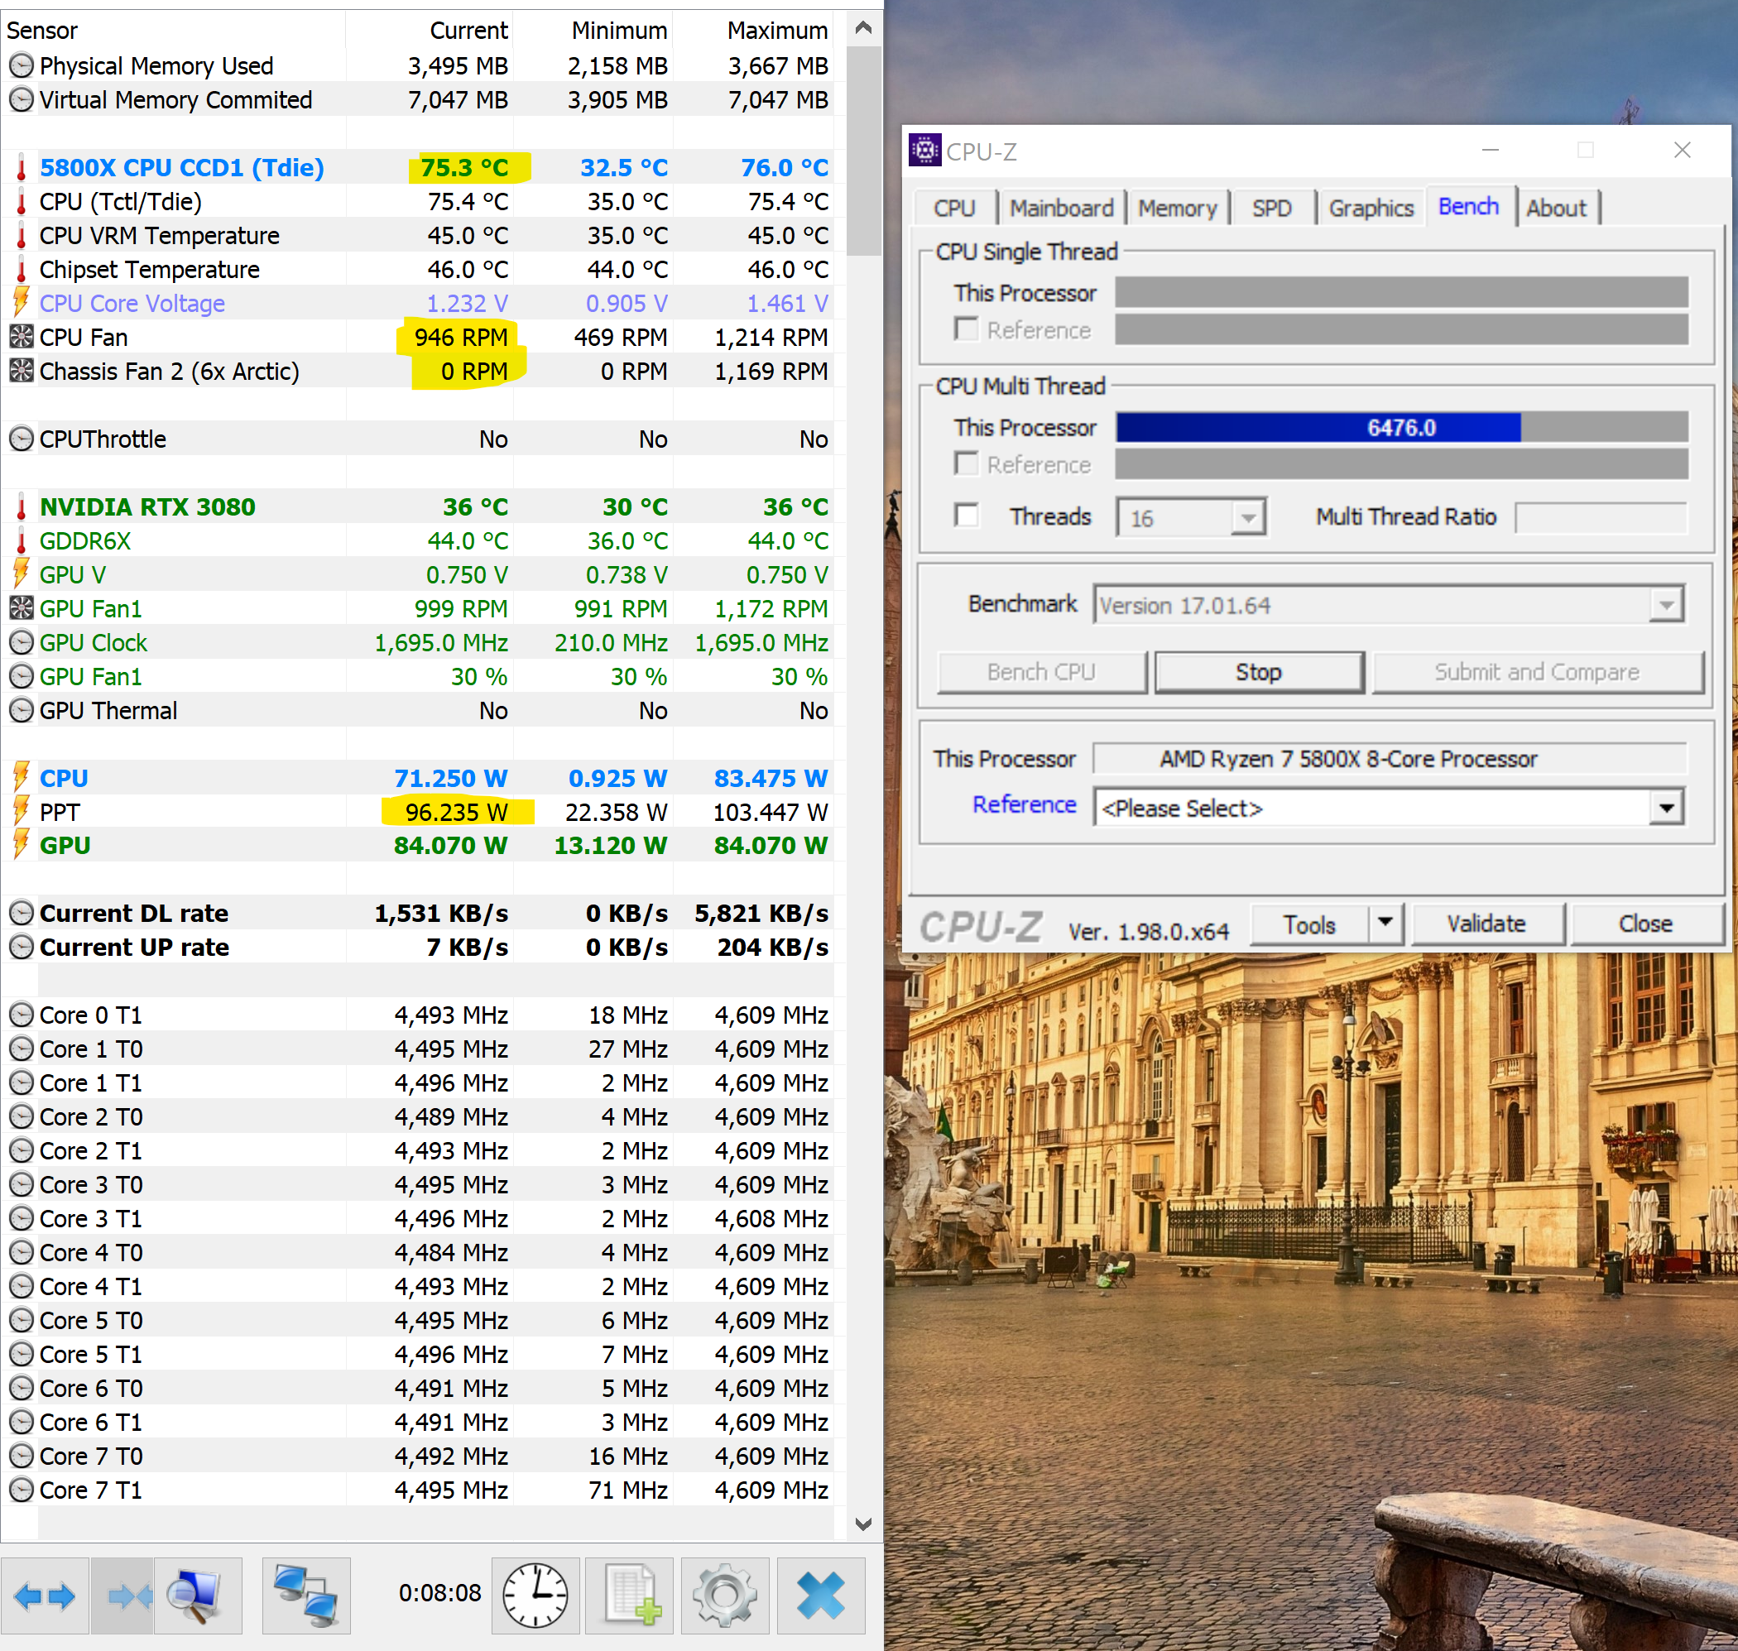Screen dimensions: 1738x1651
Task: Click the blue expand arrows icon
Action: point(44,1596)
